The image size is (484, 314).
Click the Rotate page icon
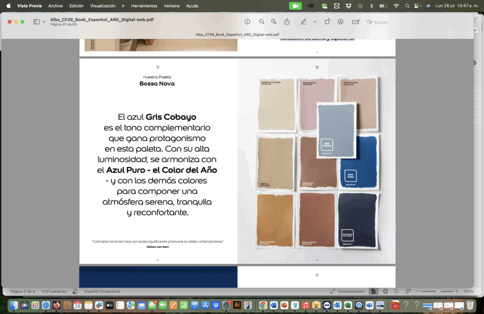coord(328,22)
